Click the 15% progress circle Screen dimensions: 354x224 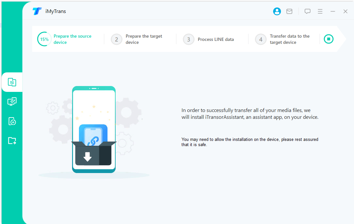[x=44, y=39]
